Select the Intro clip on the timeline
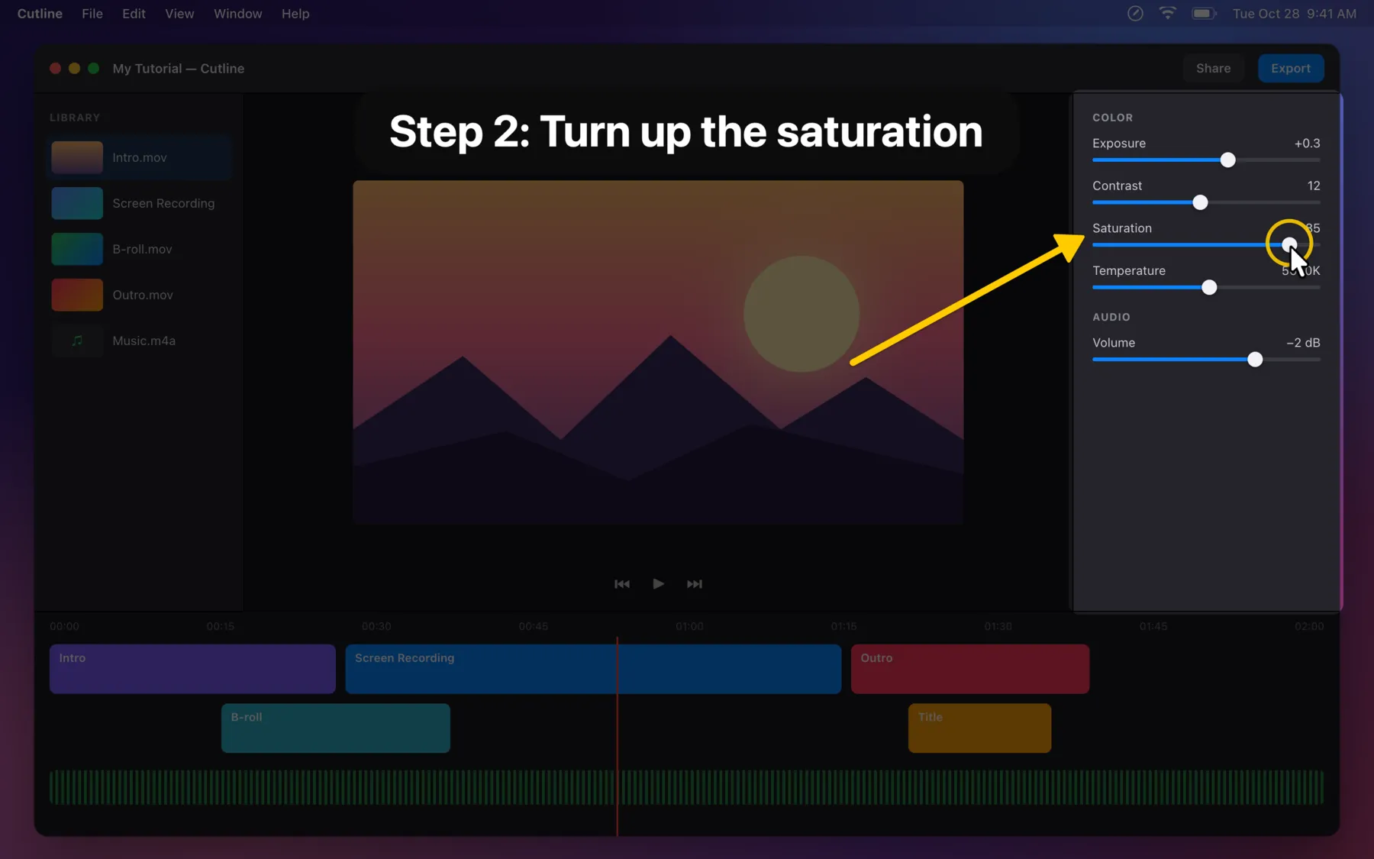Image resolution: width=1374 pixels, height=859 pixels. 192,669
